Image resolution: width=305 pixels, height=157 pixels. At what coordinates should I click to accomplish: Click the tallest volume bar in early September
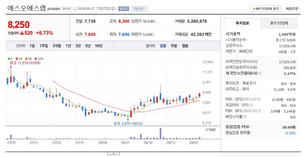(x=161, y=133)
